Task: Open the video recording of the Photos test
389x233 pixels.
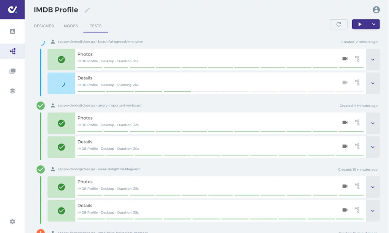Action: [345, 58]
